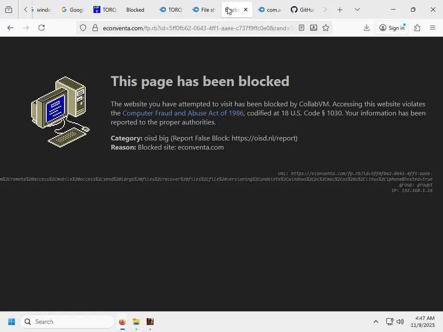Click the 'IP: 192.168.1.16' text

click(412, 191)
